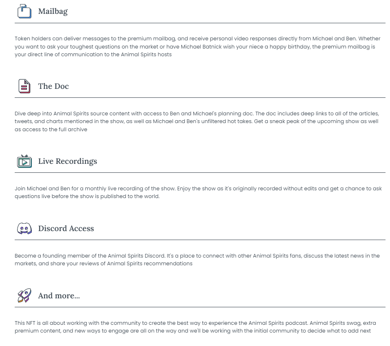Click the divider line under Mailbag

point(200,23)
